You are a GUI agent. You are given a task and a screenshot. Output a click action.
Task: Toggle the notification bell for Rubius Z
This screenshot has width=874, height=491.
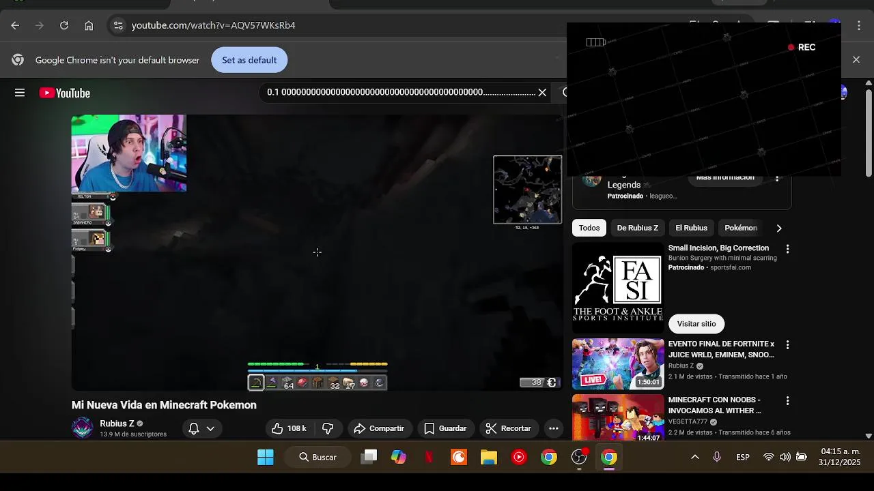tap(194, 428)
